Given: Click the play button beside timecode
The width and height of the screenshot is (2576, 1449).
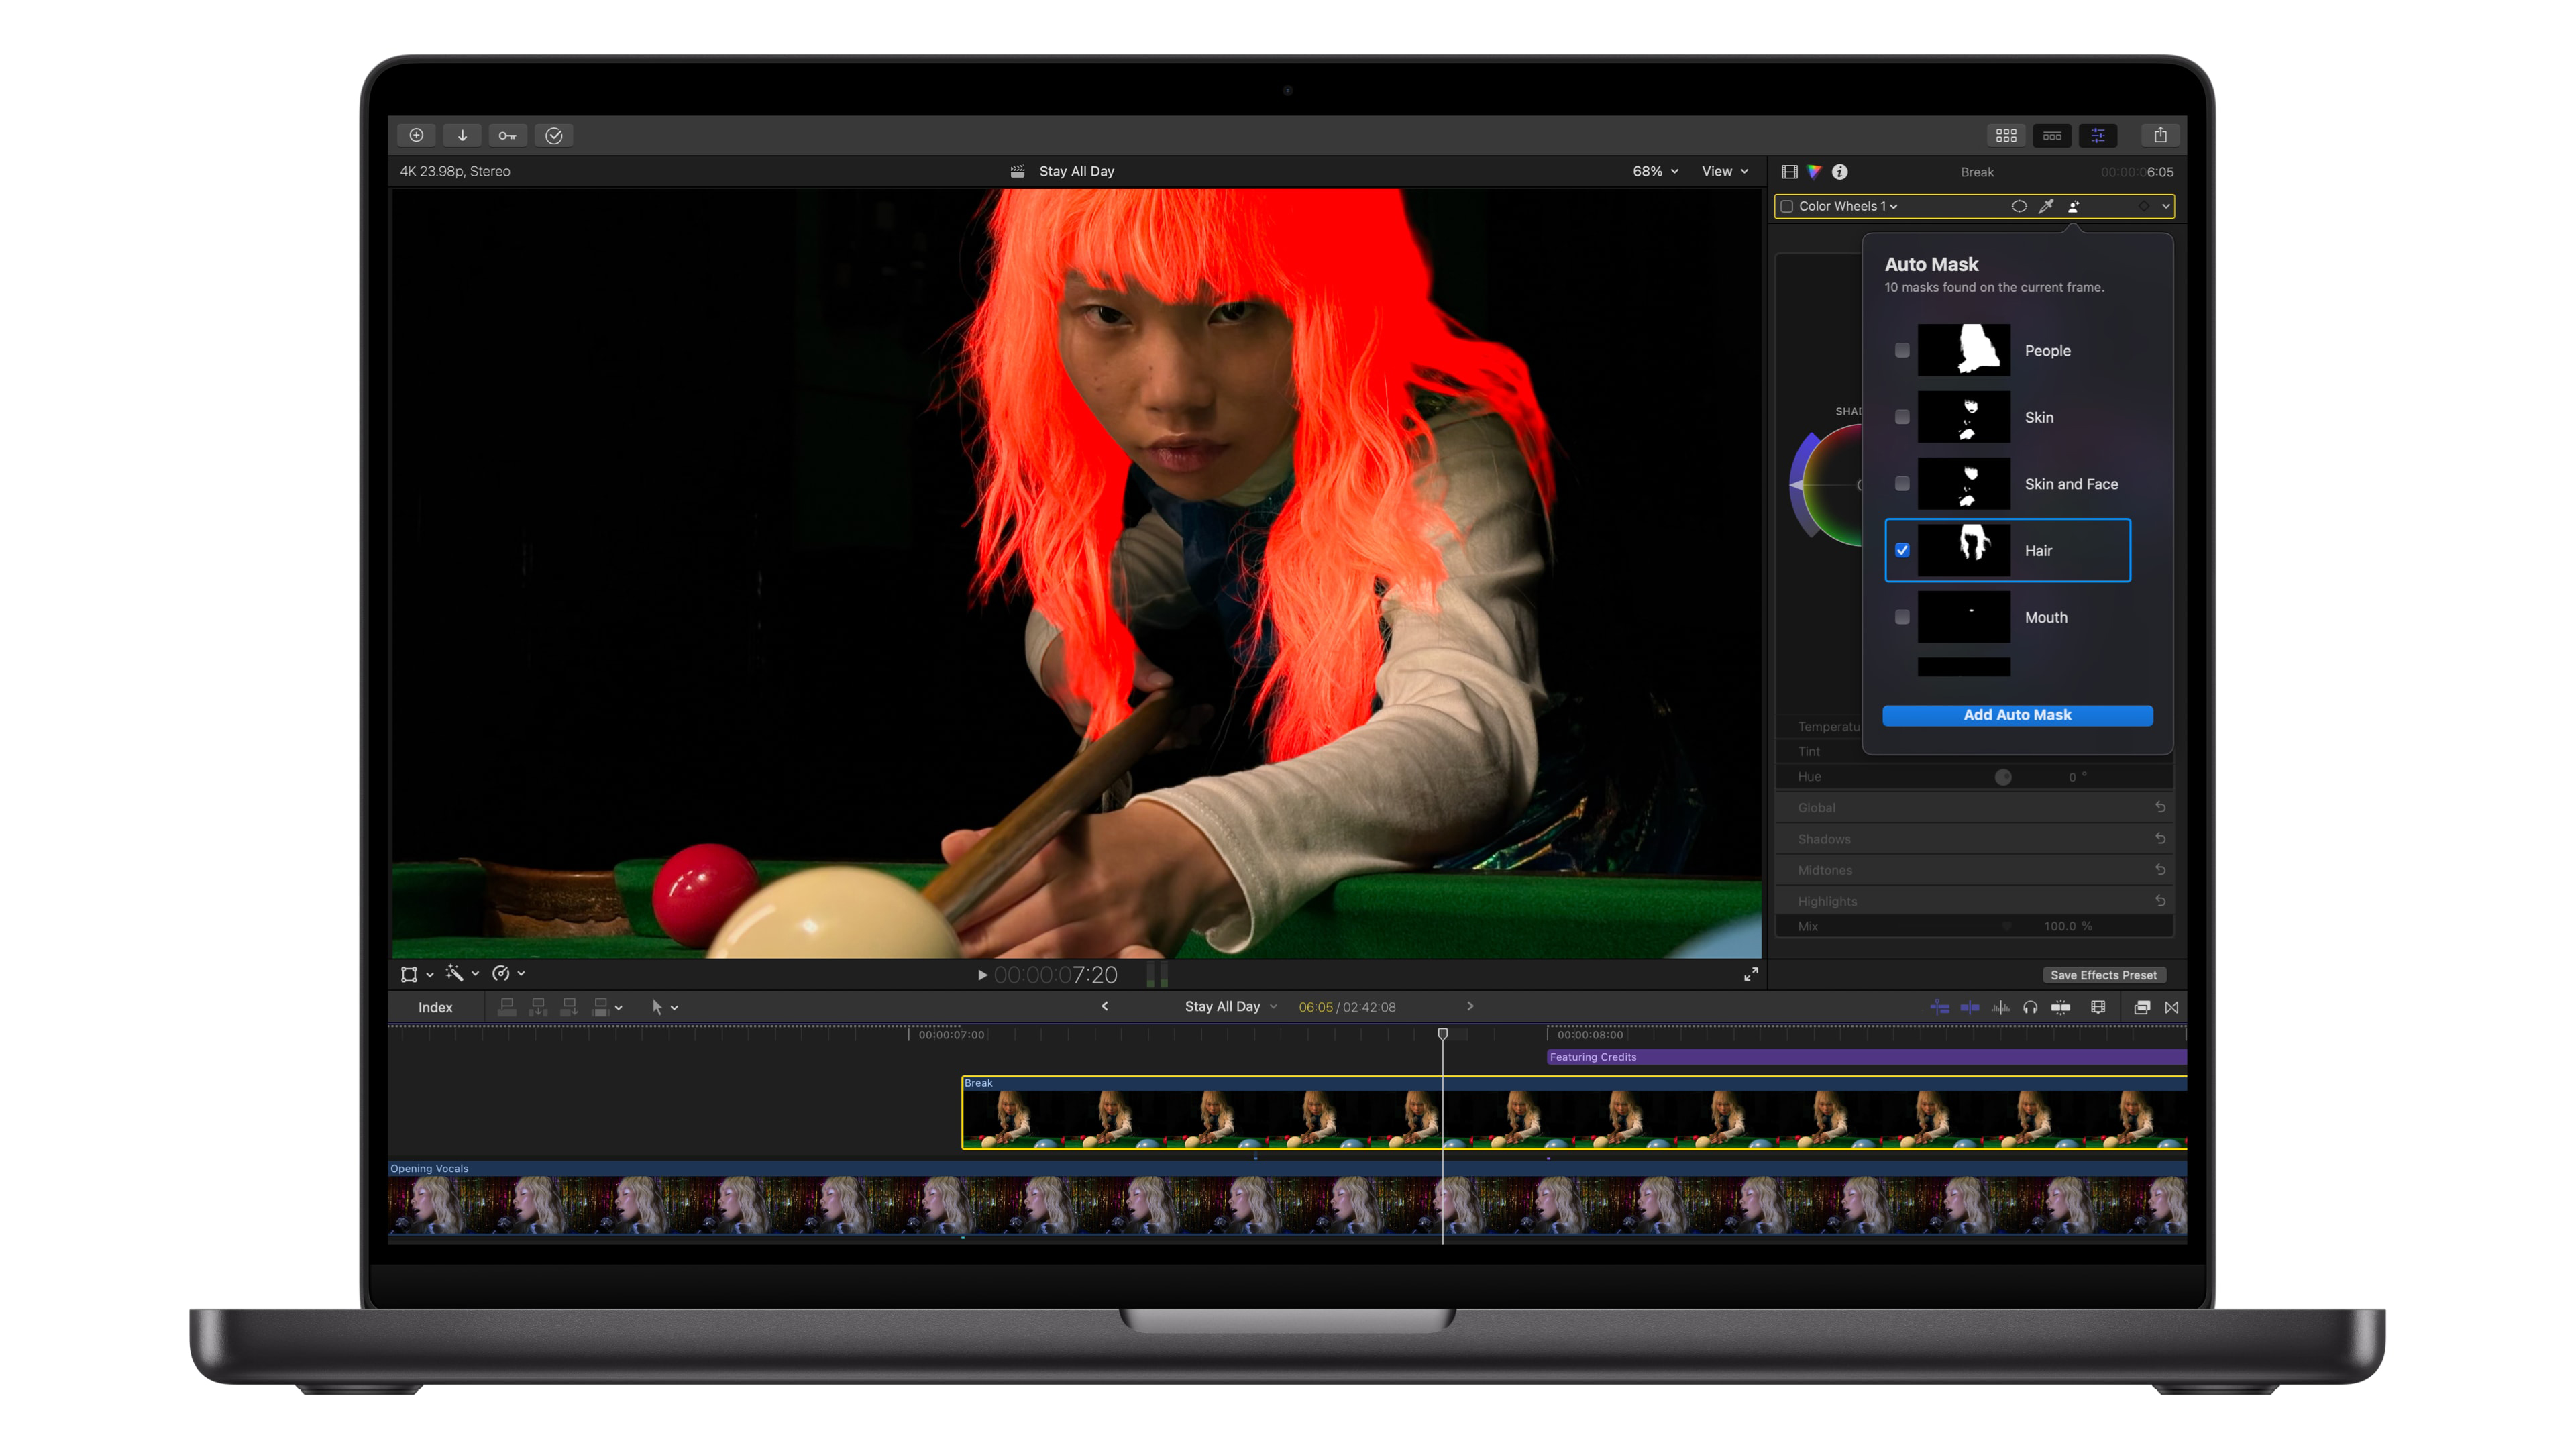Looking at the screenshot, I should point(982,975).
